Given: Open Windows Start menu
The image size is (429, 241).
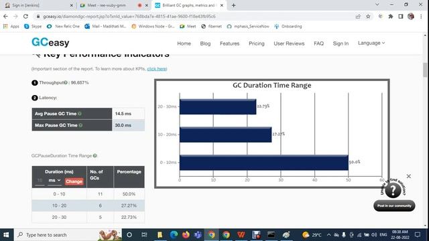Looking at the screenshot, I should tap(6, 235).
